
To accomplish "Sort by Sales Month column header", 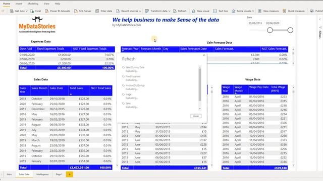I will [x=39, y=90].
